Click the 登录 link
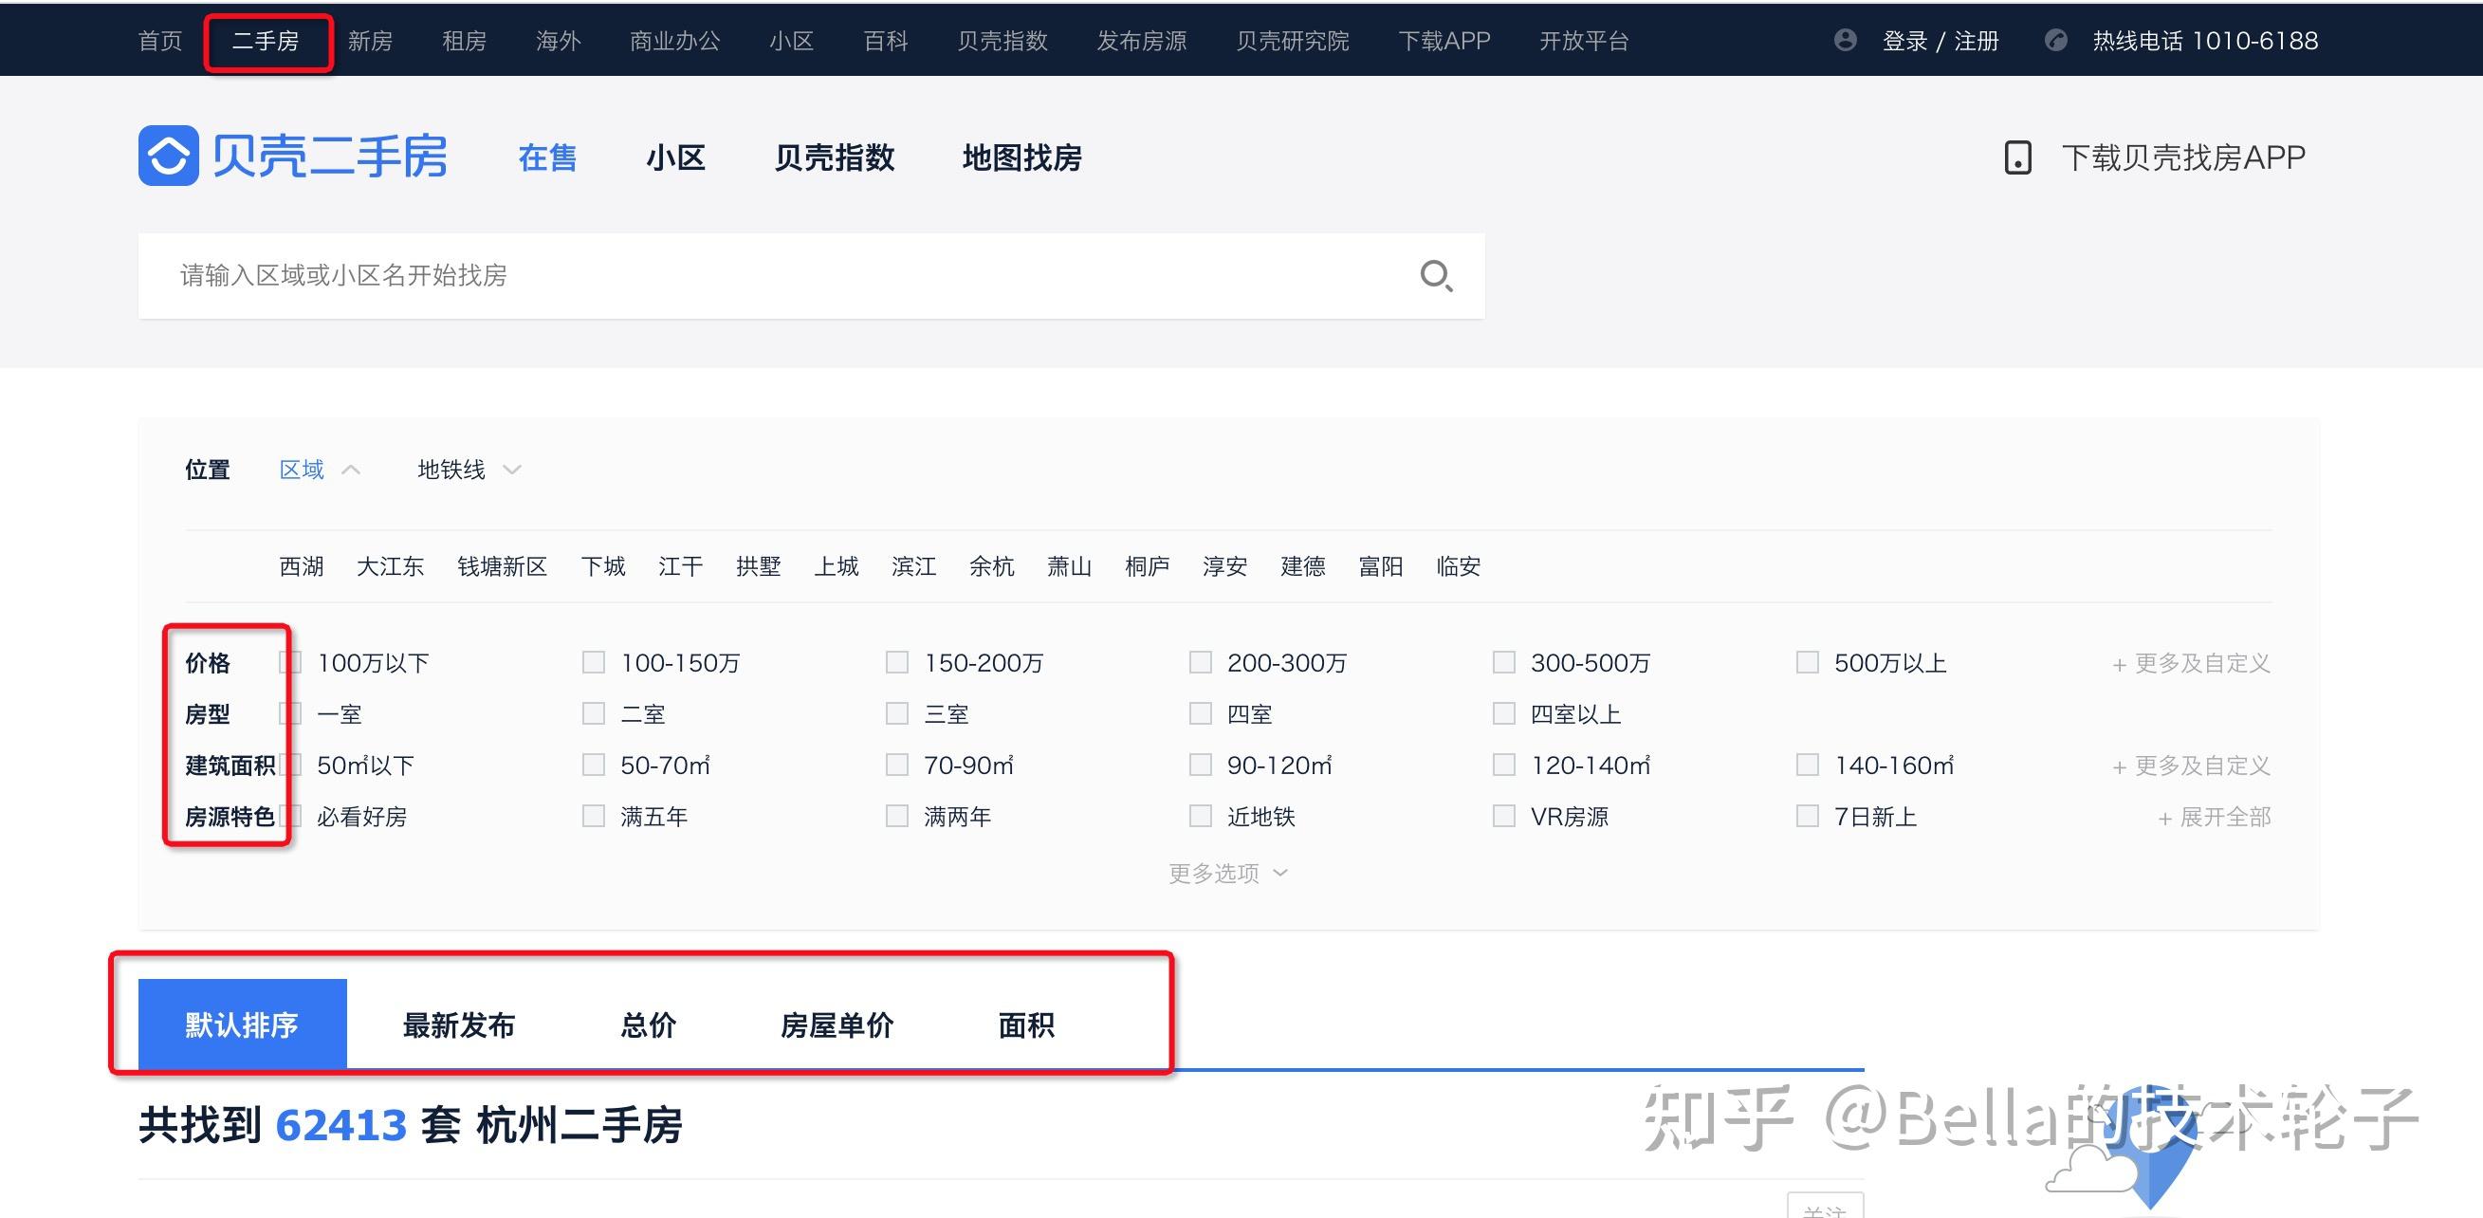 (1904, 41)
